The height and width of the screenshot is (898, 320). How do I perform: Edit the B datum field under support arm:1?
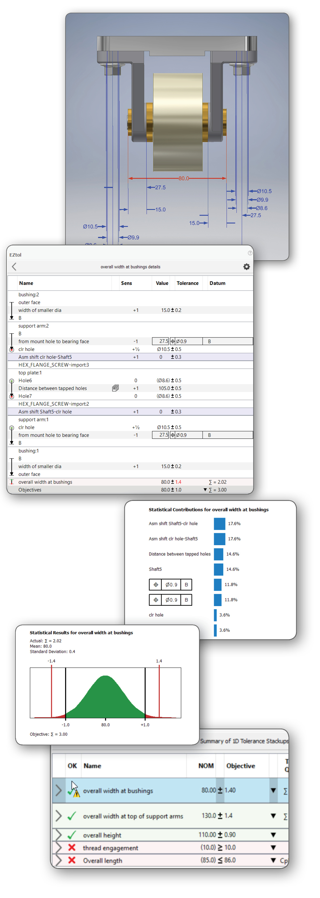click(227, 435)
